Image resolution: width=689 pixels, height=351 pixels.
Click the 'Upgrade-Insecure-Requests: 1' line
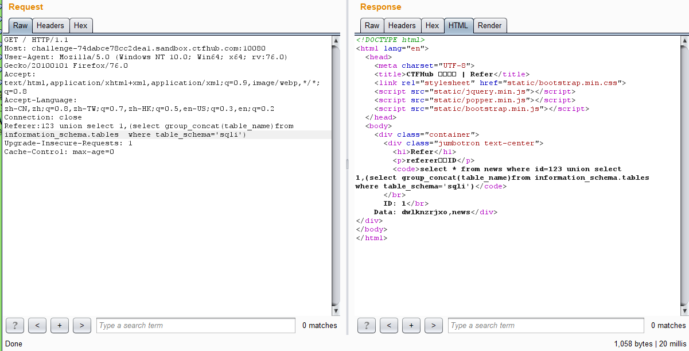click(x=68, y=143)
